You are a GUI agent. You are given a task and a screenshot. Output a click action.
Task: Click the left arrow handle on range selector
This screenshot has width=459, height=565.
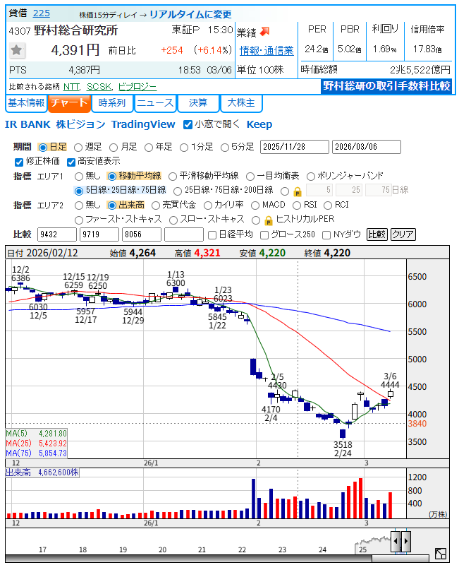coord(396,542)
